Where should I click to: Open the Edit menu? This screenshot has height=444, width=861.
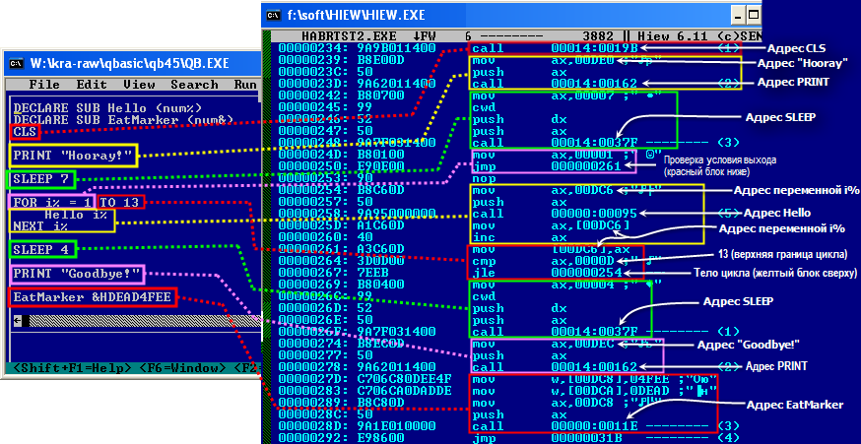[92, 85]
